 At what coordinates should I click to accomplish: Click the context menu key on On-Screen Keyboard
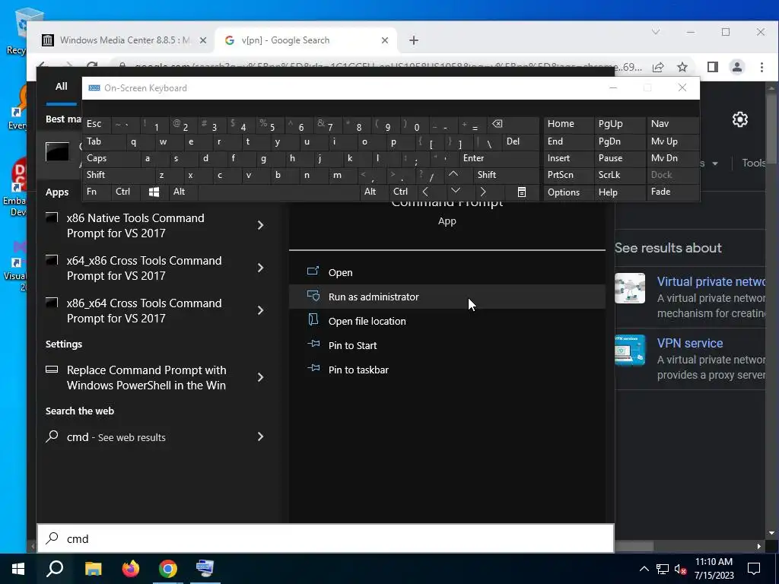522,192
